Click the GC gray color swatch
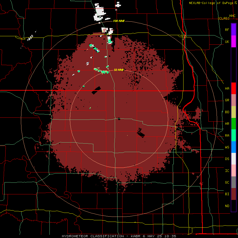 click(234, 182)
